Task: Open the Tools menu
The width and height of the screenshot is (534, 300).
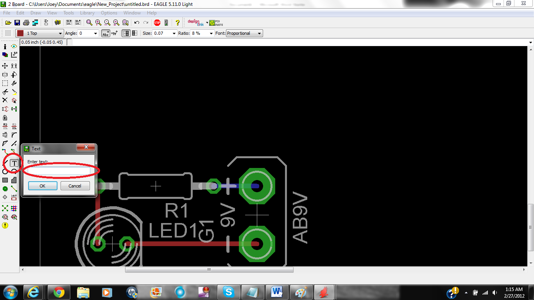Action: click(68, 13)
